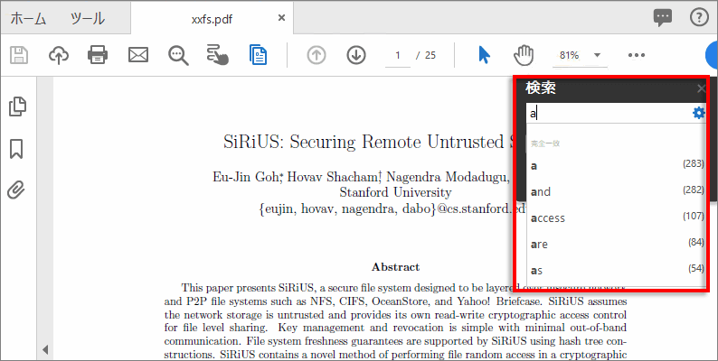Switch to the ツール tab
The width and height of the screenshot is (718, 361).
[x=88, y=18]
